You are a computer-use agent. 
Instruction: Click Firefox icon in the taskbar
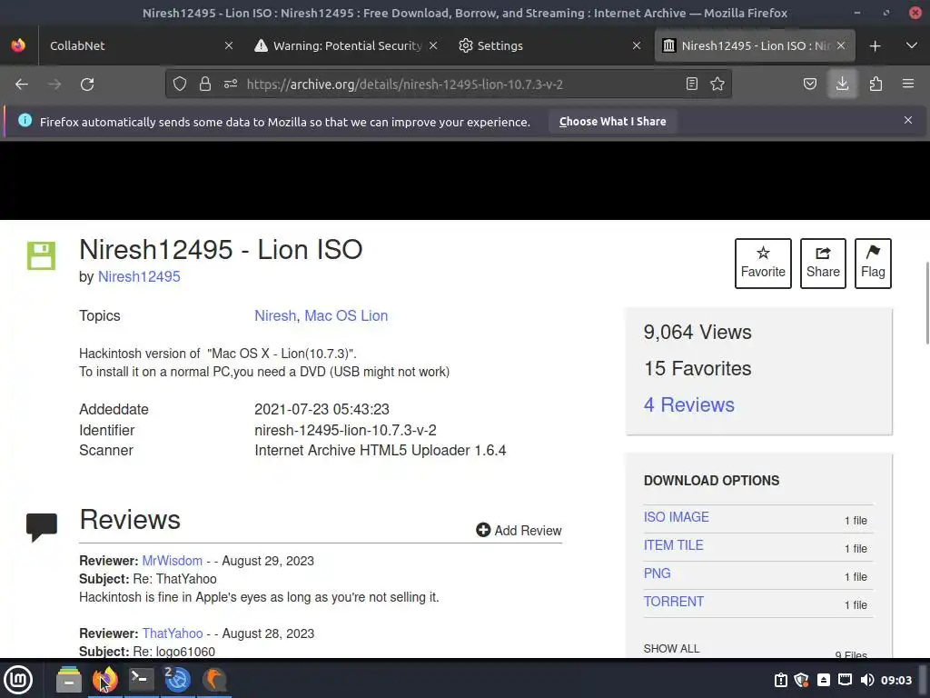click(105, 679)
